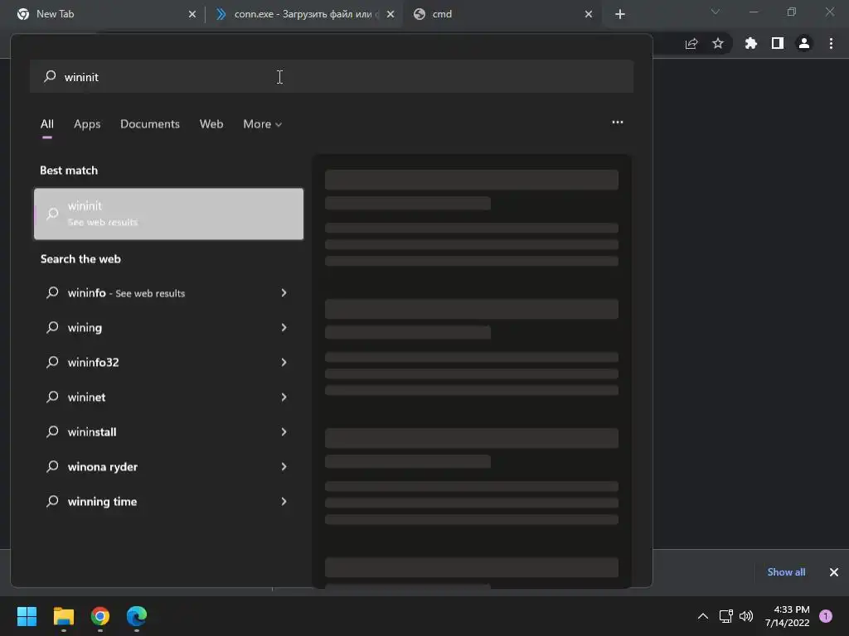Expand the arrow next to wininfo32
This screenshot has width=849, height=636.
[x=284, y=363]
